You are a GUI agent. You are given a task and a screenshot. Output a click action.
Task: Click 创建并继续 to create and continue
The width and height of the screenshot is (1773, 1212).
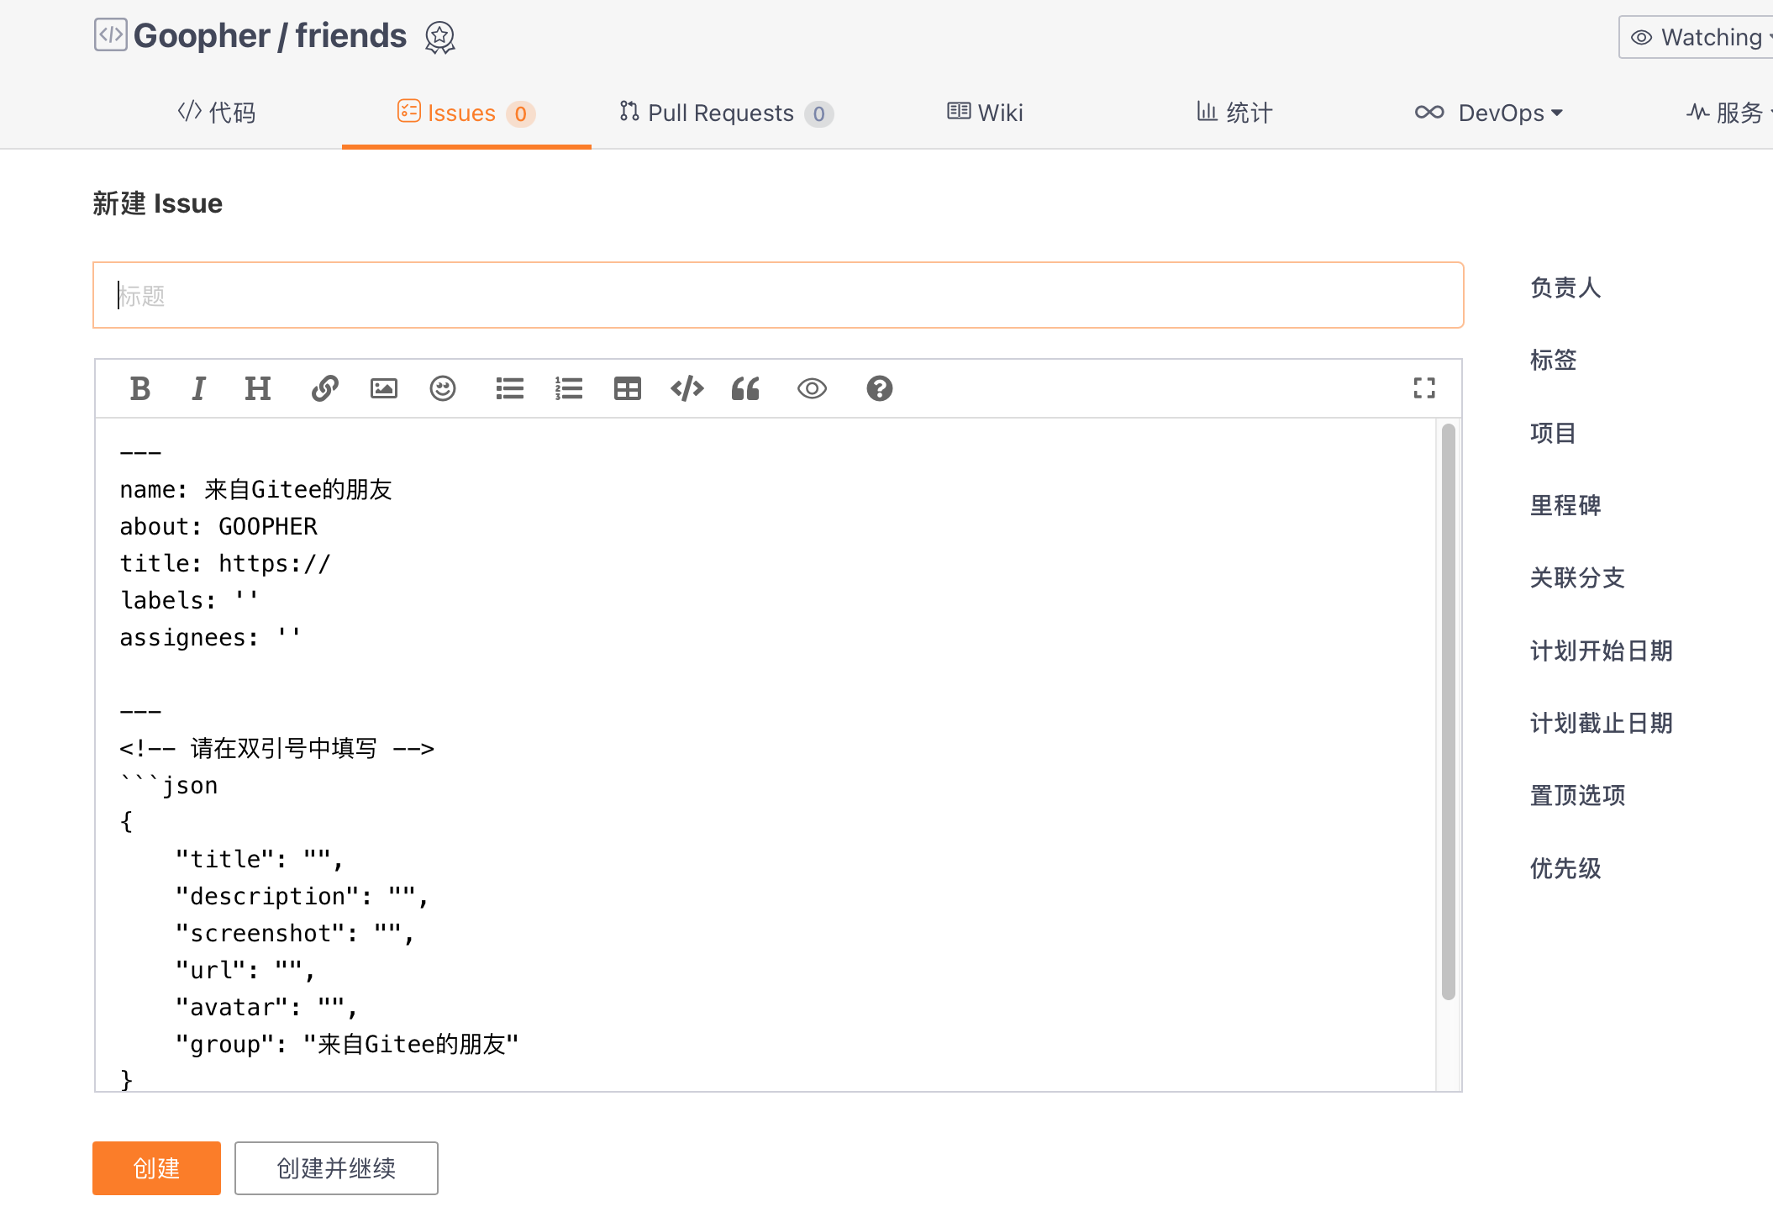click(x=337, y=1167)
